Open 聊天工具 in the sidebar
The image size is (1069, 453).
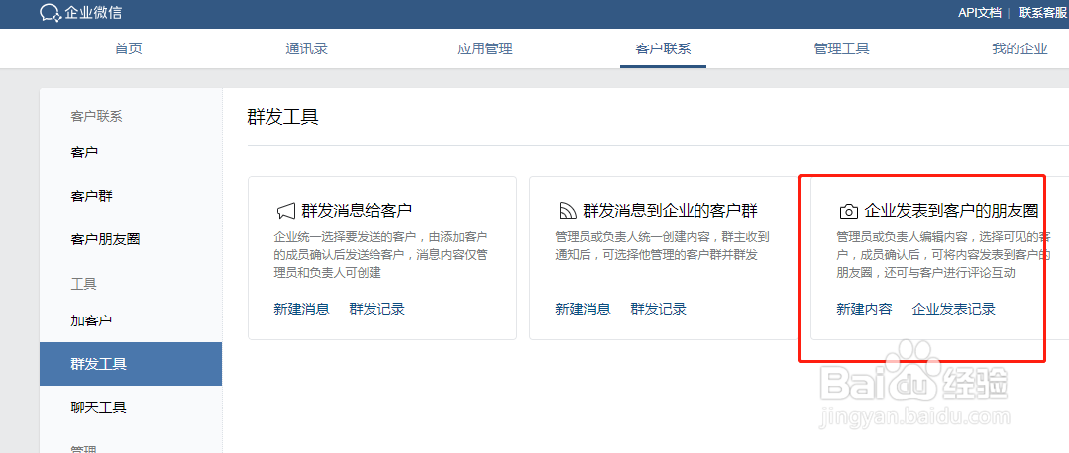pos(99,408)
